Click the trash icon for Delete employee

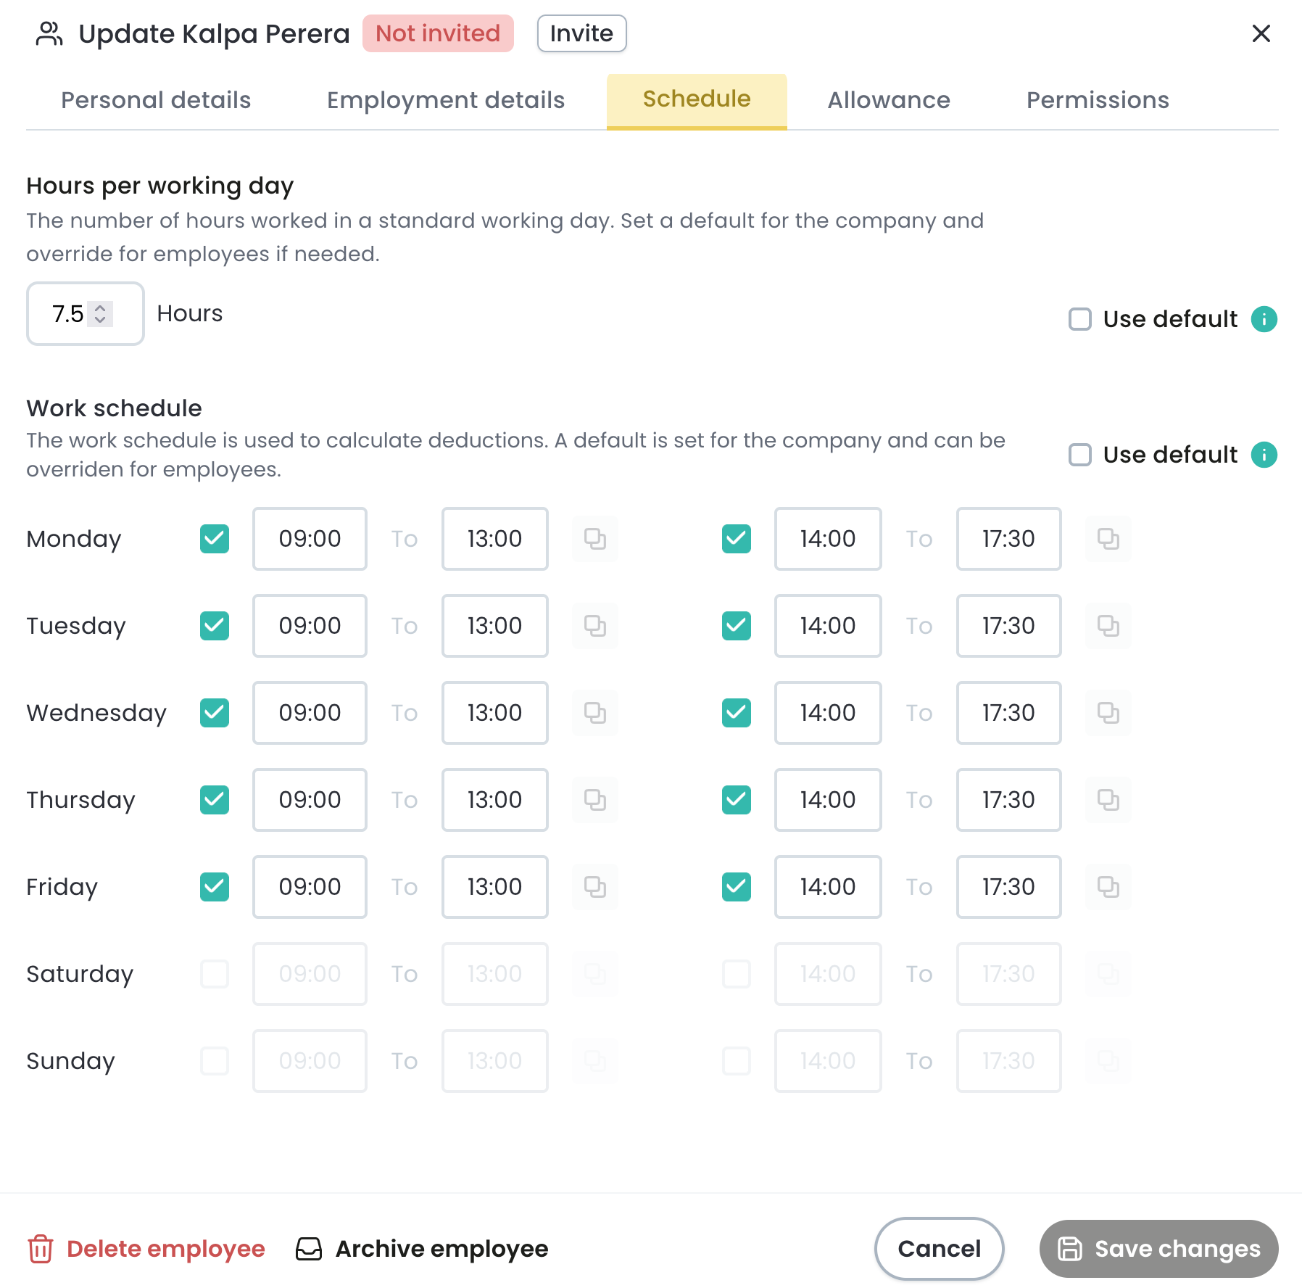pyautogui.click(x=41, y=1249)
